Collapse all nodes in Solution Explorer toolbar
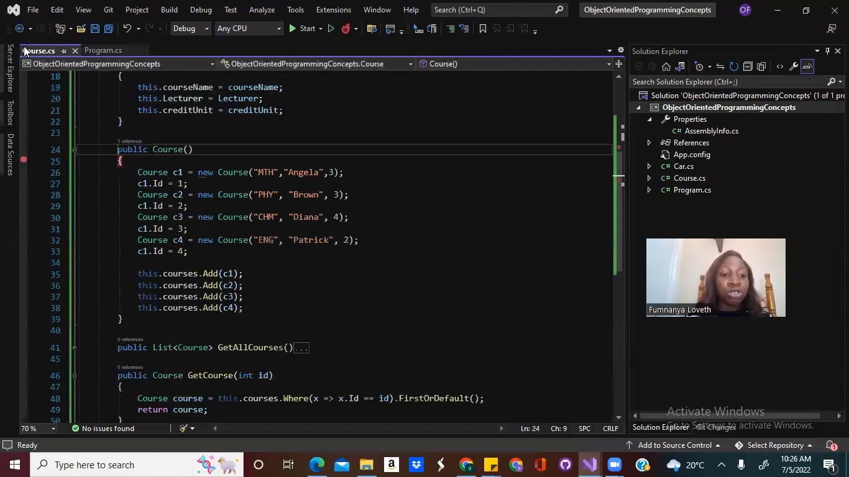 click(x=748, y=66)
